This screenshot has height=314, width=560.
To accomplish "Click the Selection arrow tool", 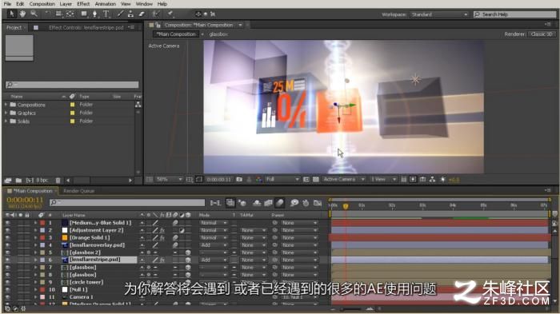I will 11,14.
